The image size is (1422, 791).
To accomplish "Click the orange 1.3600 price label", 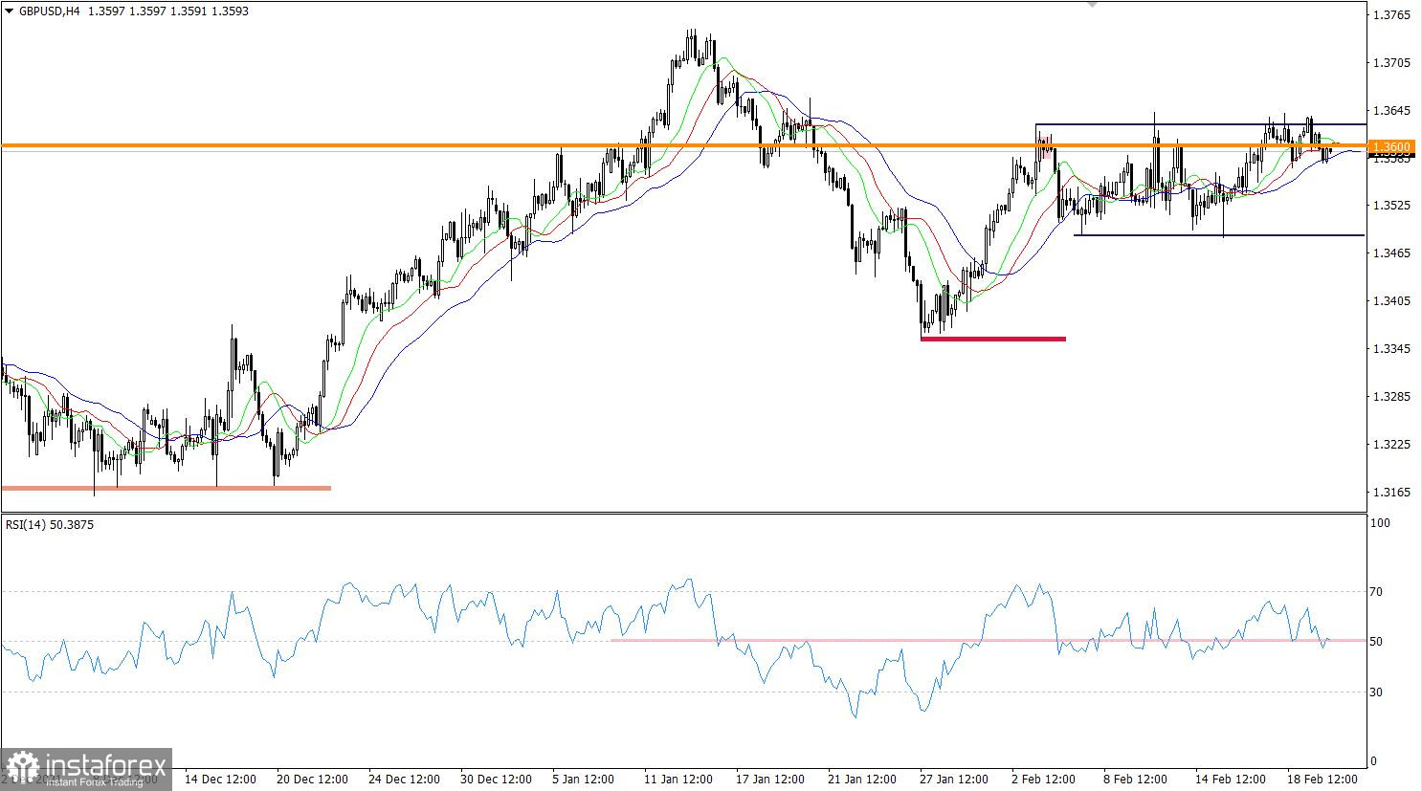I will 1390,146.
